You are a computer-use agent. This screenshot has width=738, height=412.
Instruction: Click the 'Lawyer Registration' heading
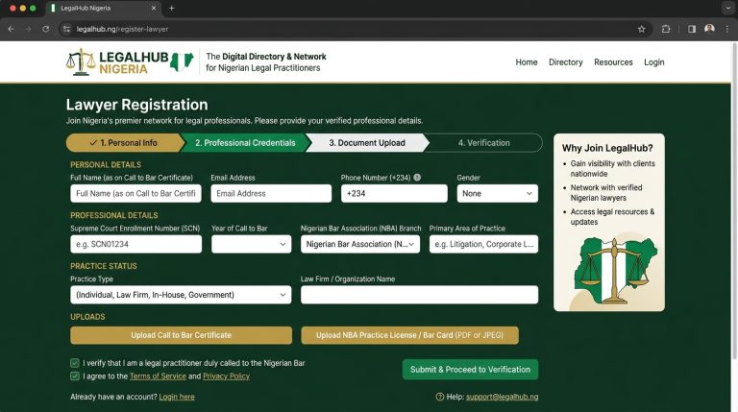click(x=137, y=105)
